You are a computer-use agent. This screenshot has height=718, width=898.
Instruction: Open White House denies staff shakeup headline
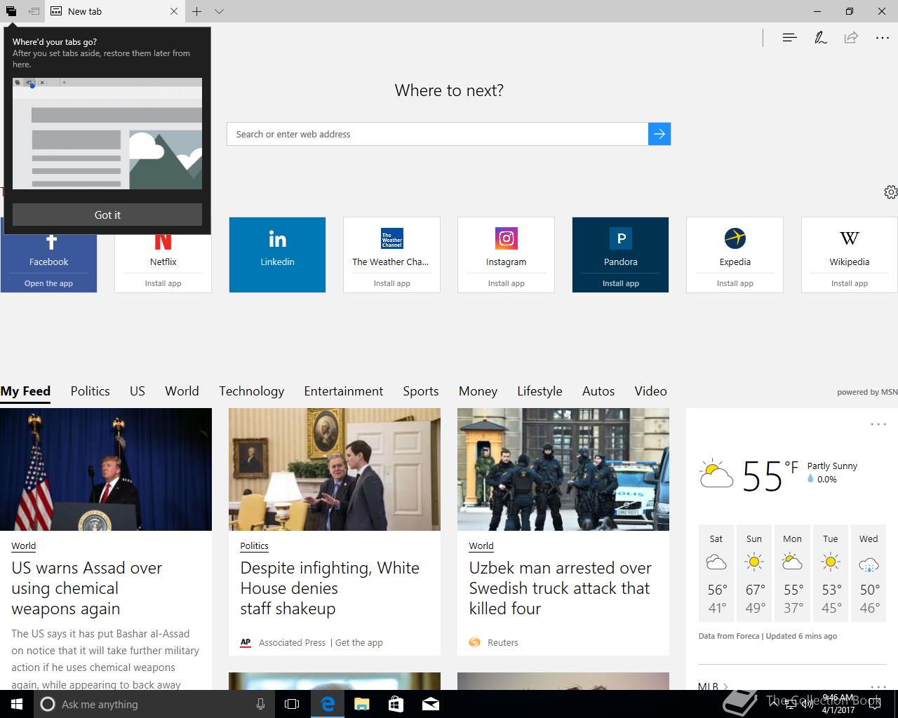point(330,588)
